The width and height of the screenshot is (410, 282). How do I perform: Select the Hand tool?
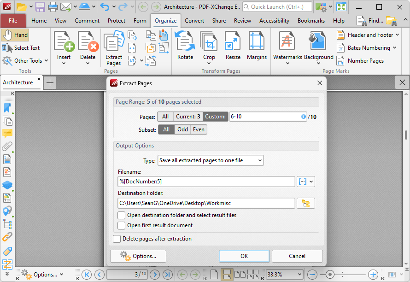point(15,35)
